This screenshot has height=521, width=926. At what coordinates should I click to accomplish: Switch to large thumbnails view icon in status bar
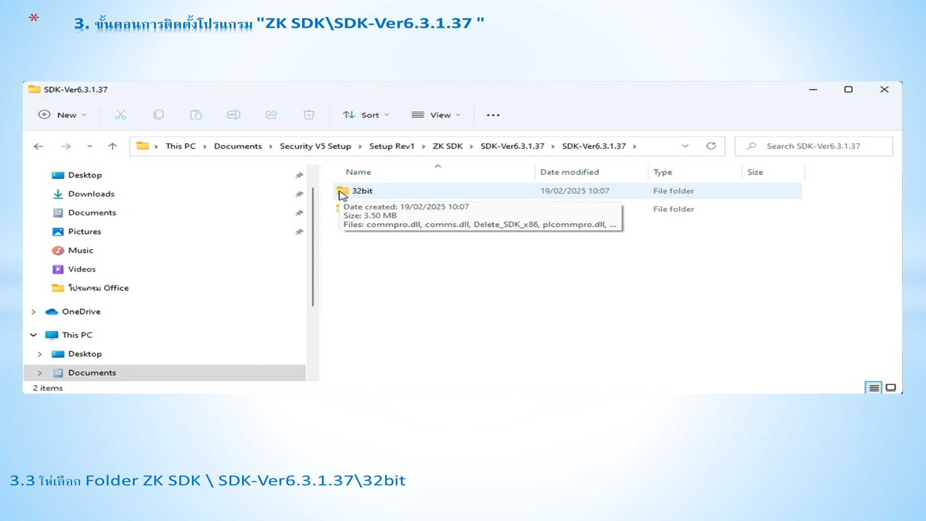click(x=891, y=388)
